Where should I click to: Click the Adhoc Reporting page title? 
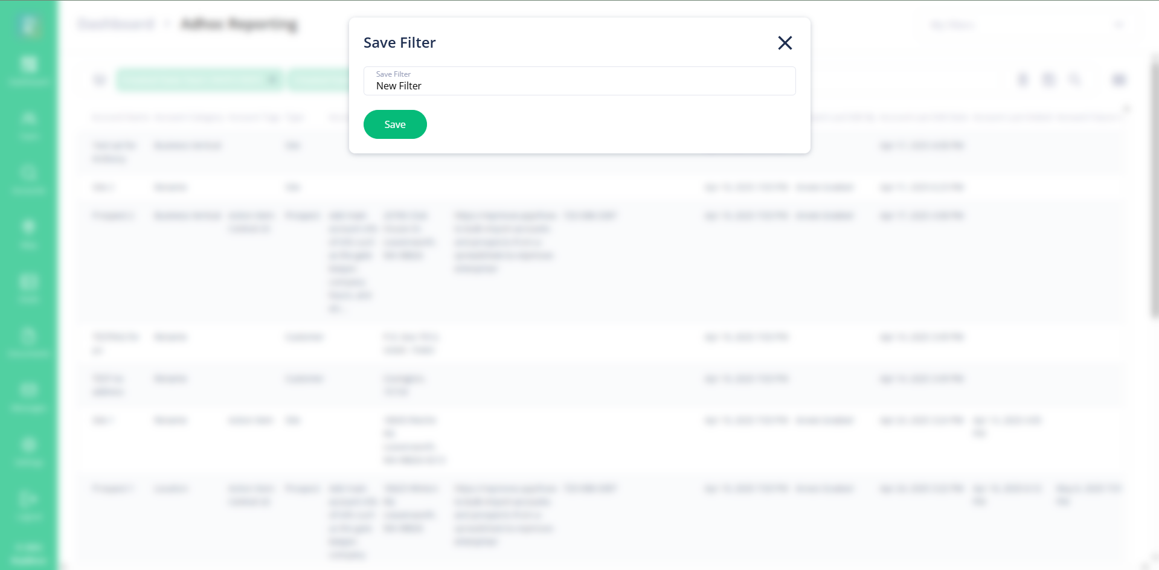[x=239, y=24]
